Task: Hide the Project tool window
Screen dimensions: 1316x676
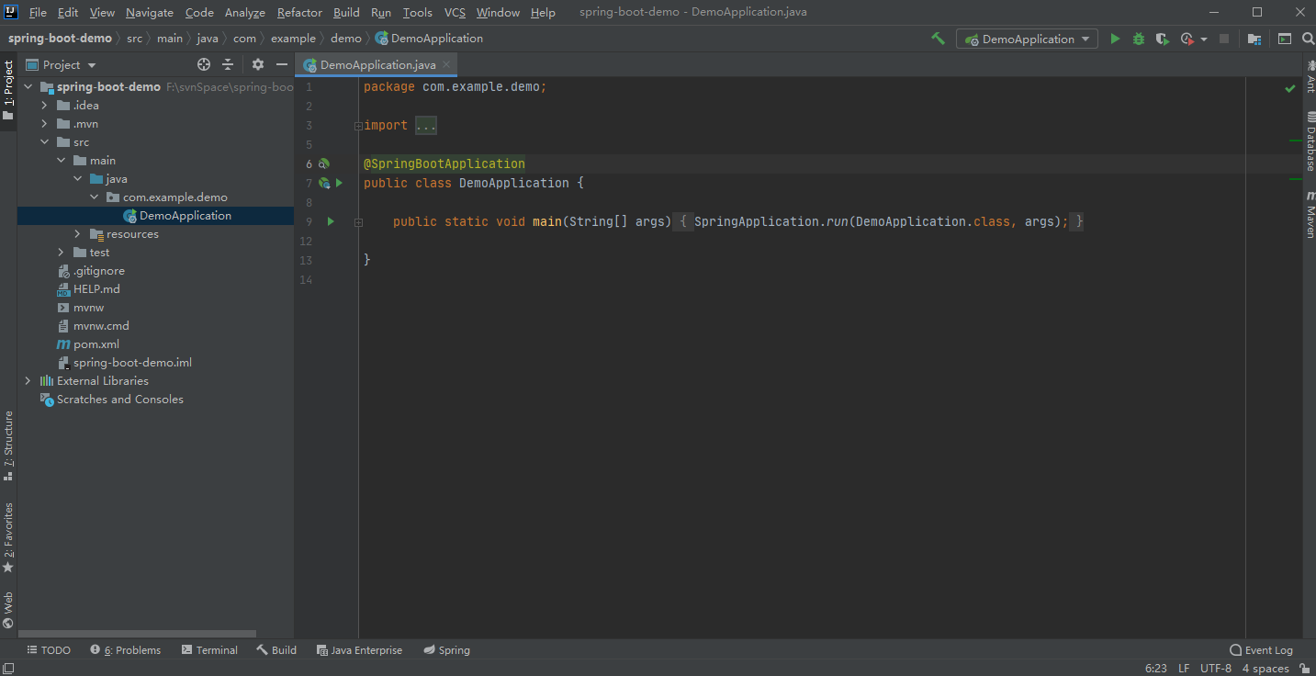Action: [x=282, y=64]
